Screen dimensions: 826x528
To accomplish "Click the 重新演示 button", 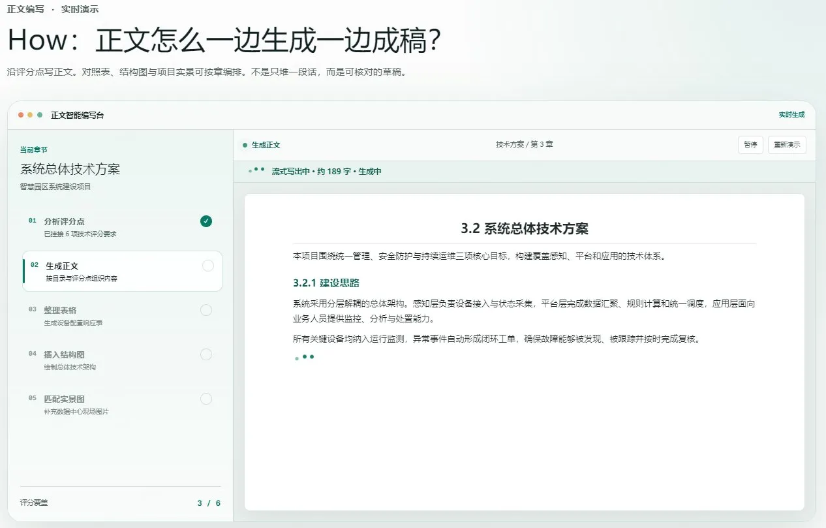I will click(x=787, y=145).
